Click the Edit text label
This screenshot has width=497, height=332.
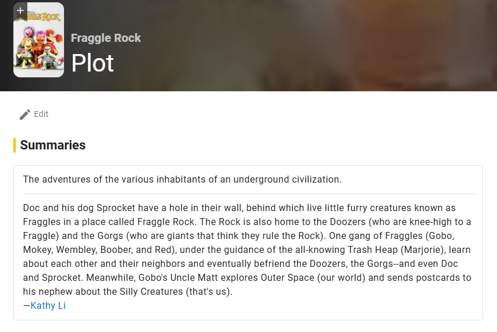point(41,115)
